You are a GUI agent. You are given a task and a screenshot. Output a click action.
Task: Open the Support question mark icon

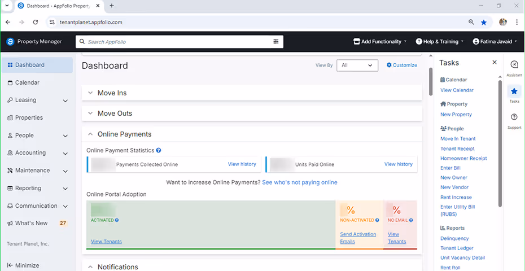coord(514,117)
